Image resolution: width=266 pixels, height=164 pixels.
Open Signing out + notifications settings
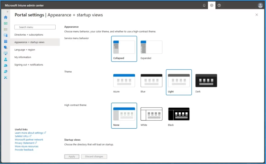(29, 65)
